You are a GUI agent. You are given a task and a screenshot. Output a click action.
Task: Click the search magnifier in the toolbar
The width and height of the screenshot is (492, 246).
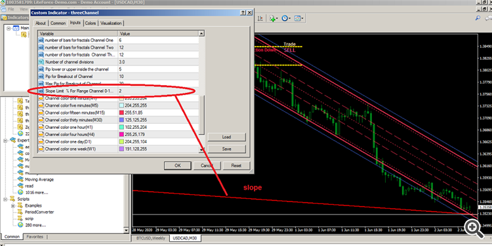point(478,18)
